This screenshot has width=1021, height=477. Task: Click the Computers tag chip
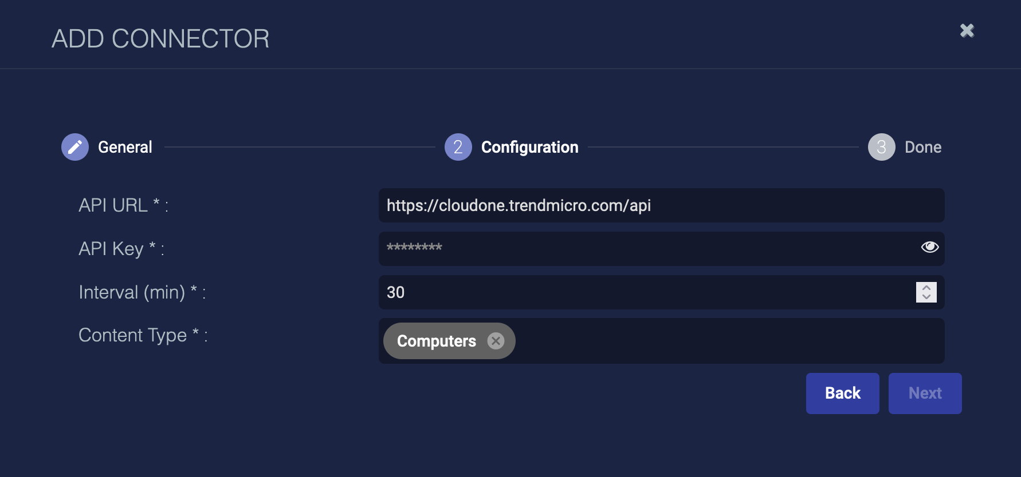436,341
